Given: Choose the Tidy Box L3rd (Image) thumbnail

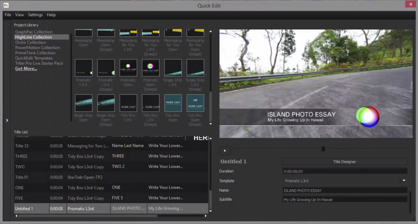Looking at the screenshot, I should (x=150, y=103).
